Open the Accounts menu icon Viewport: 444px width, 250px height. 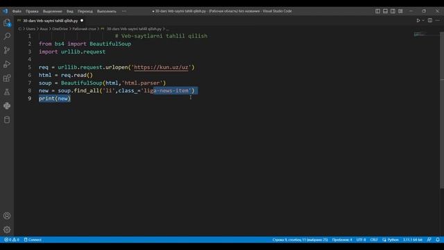click(x=7, y=216)
